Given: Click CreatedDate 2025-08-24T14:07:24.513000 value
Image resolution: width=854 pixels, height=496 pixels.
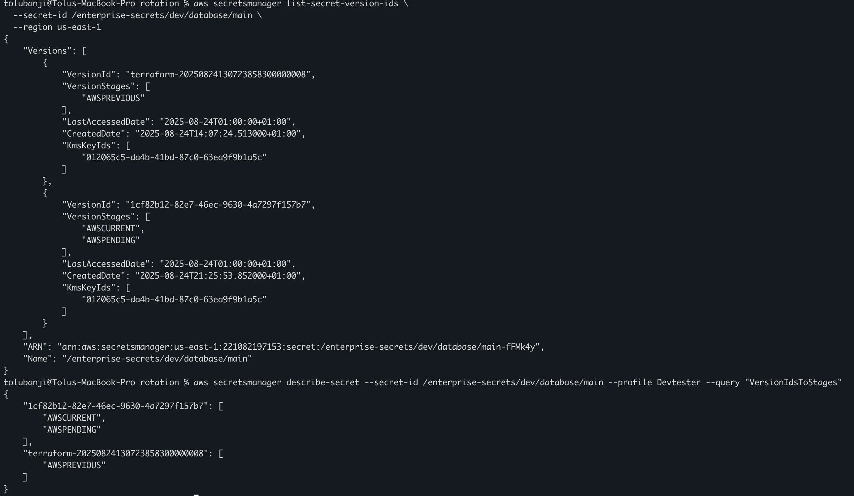Looking at the screenshot, I should click(x=218, y=134).
